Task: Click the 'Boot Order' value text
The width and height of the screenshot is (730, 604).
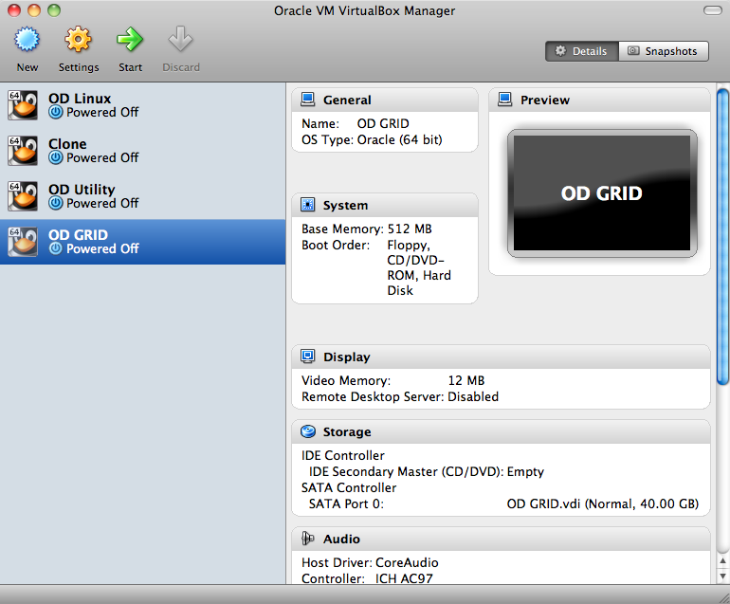Action: click(x=419, y=267)
